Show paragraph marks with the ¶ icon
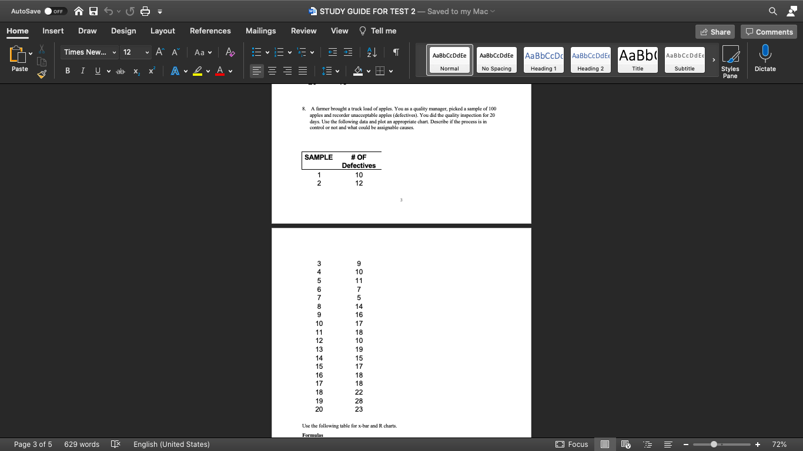The image size is (803, 451). click(396, 52)
